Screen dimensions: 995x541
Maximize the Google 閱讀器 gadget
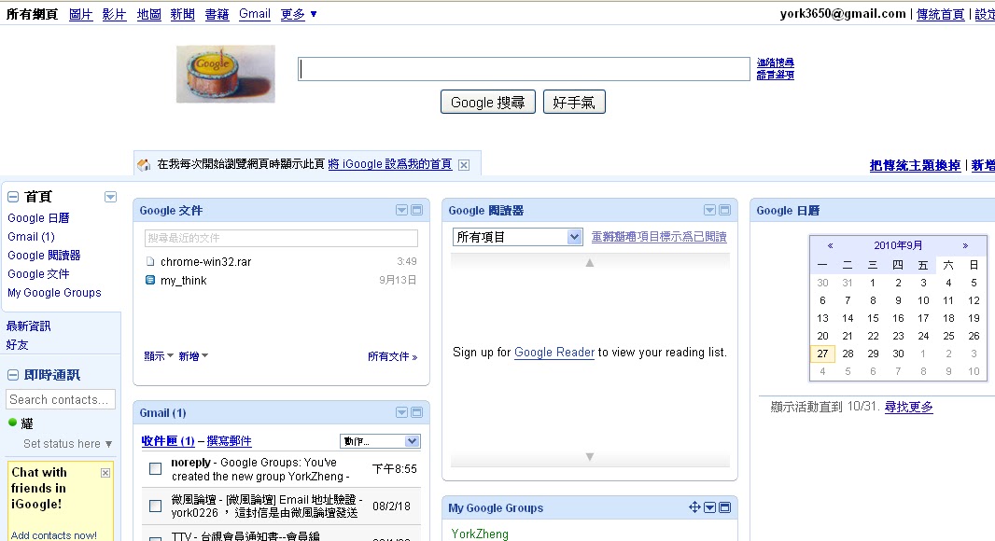tap(724, 210)
